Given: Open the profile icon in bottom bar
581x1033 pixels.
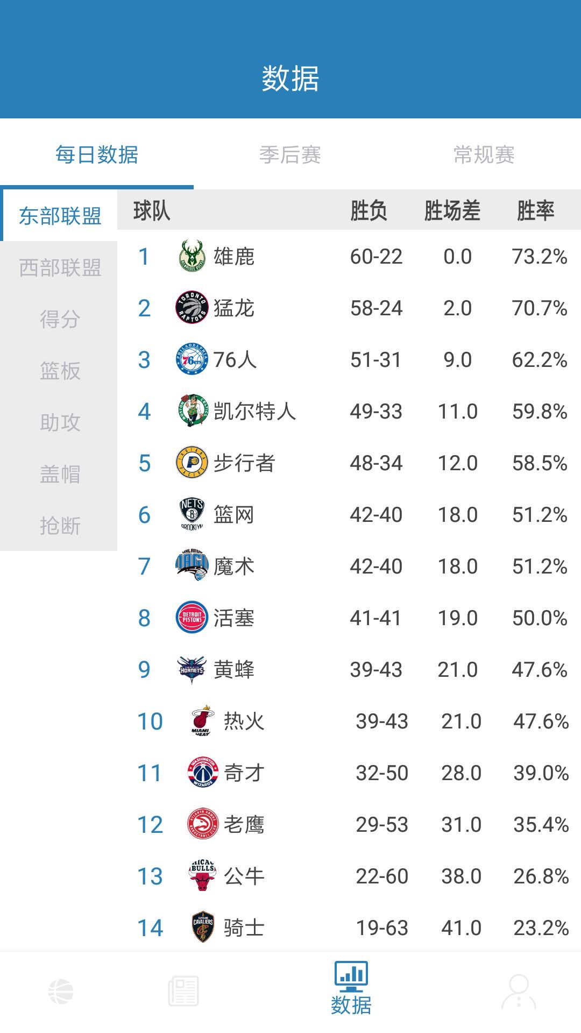Looking at the screenshot, I should click(x=519, y=991).
